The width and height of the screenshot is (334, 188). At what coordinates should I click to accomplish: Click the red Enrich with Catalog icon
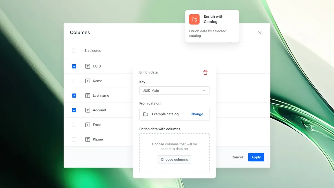194,19
